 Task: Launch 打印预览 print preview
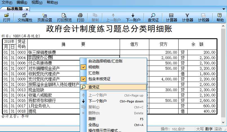tap(64, 17)
